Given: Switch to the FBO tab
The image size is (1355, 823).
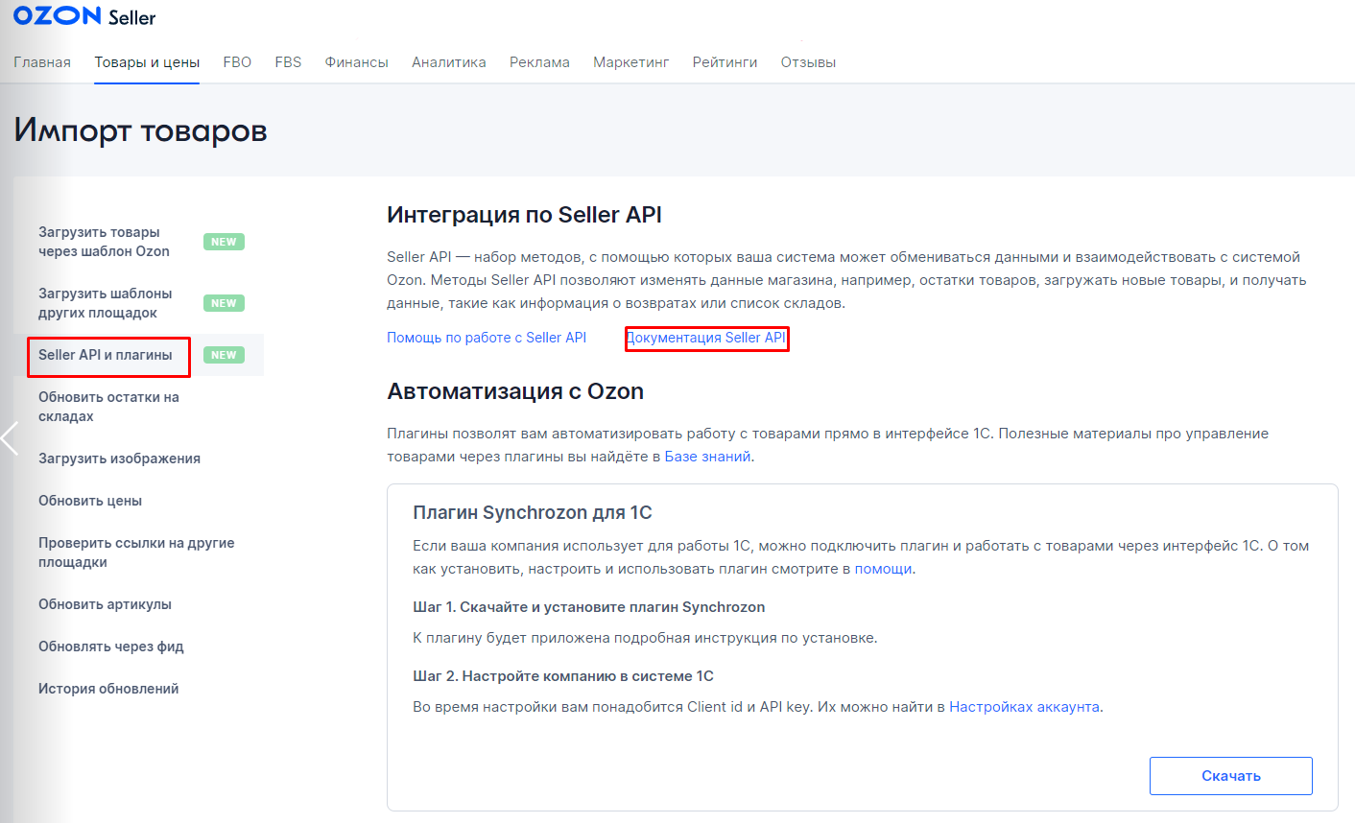Looking at the screenshot, I should 237,62.
